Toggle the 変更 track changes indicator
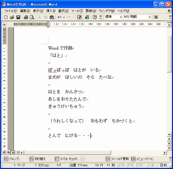This screenshot has width=173, height=169. pyautogui.click(x=131, y=165)
